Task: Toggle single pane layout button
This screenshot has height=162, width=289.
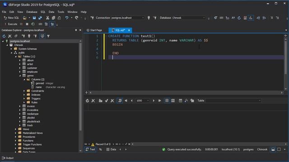Action: (x=279, y=149)
